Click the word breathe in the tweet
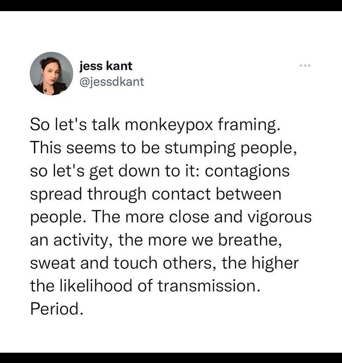 pos(250,240)
